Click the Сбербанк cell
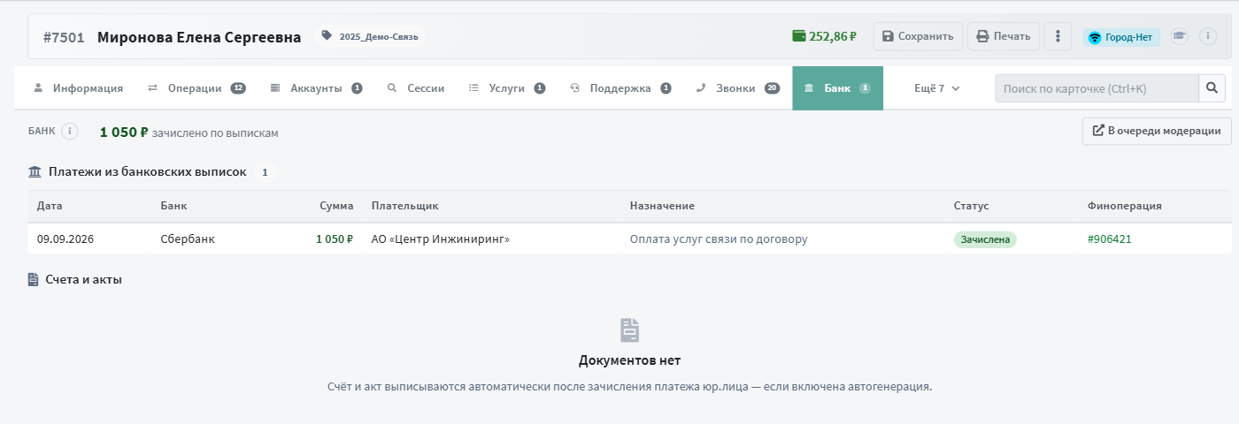 (188, 238)
